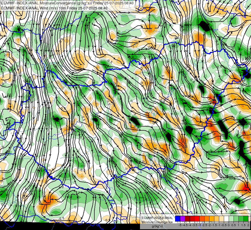This screenshot has height=230, width=251.
Task: Click the light orange swatch between -1.5 and -1
Action: point(217,219)
